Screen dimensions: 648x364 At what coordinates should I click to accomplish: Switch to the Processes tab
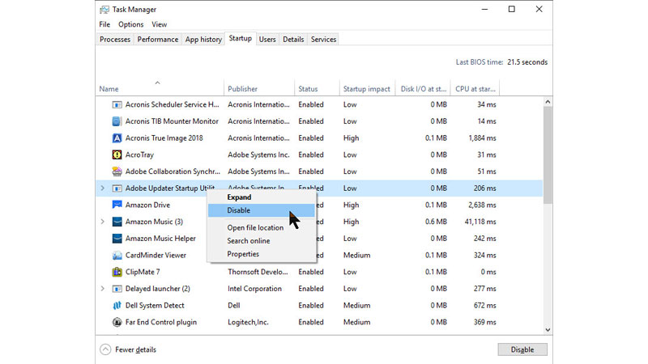coord(115,39)
